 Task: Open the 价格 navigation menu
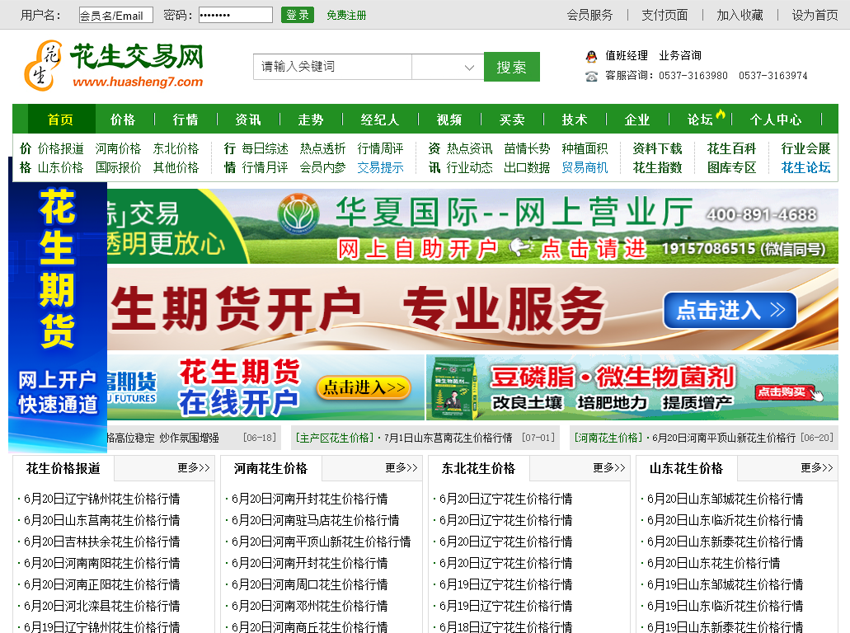click(x=123, y=120)
